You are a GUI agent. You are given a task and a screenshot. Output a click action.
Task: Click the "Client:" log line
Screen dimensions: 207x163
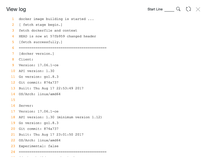[x=26, y=59]
